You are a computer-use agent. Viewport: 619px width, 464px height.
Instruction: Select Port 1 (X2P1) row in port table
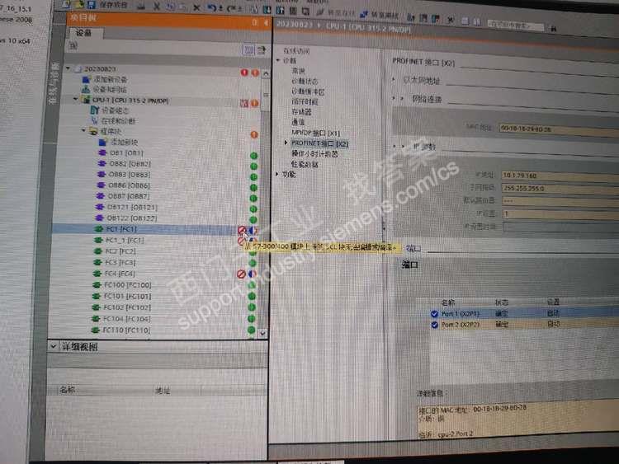(524, 313)
